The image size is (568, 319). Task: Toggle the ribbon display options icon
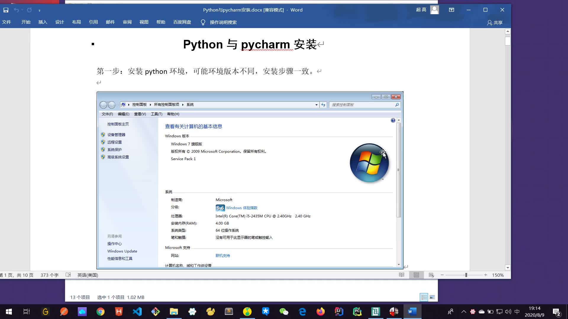(x=451, y=10)
